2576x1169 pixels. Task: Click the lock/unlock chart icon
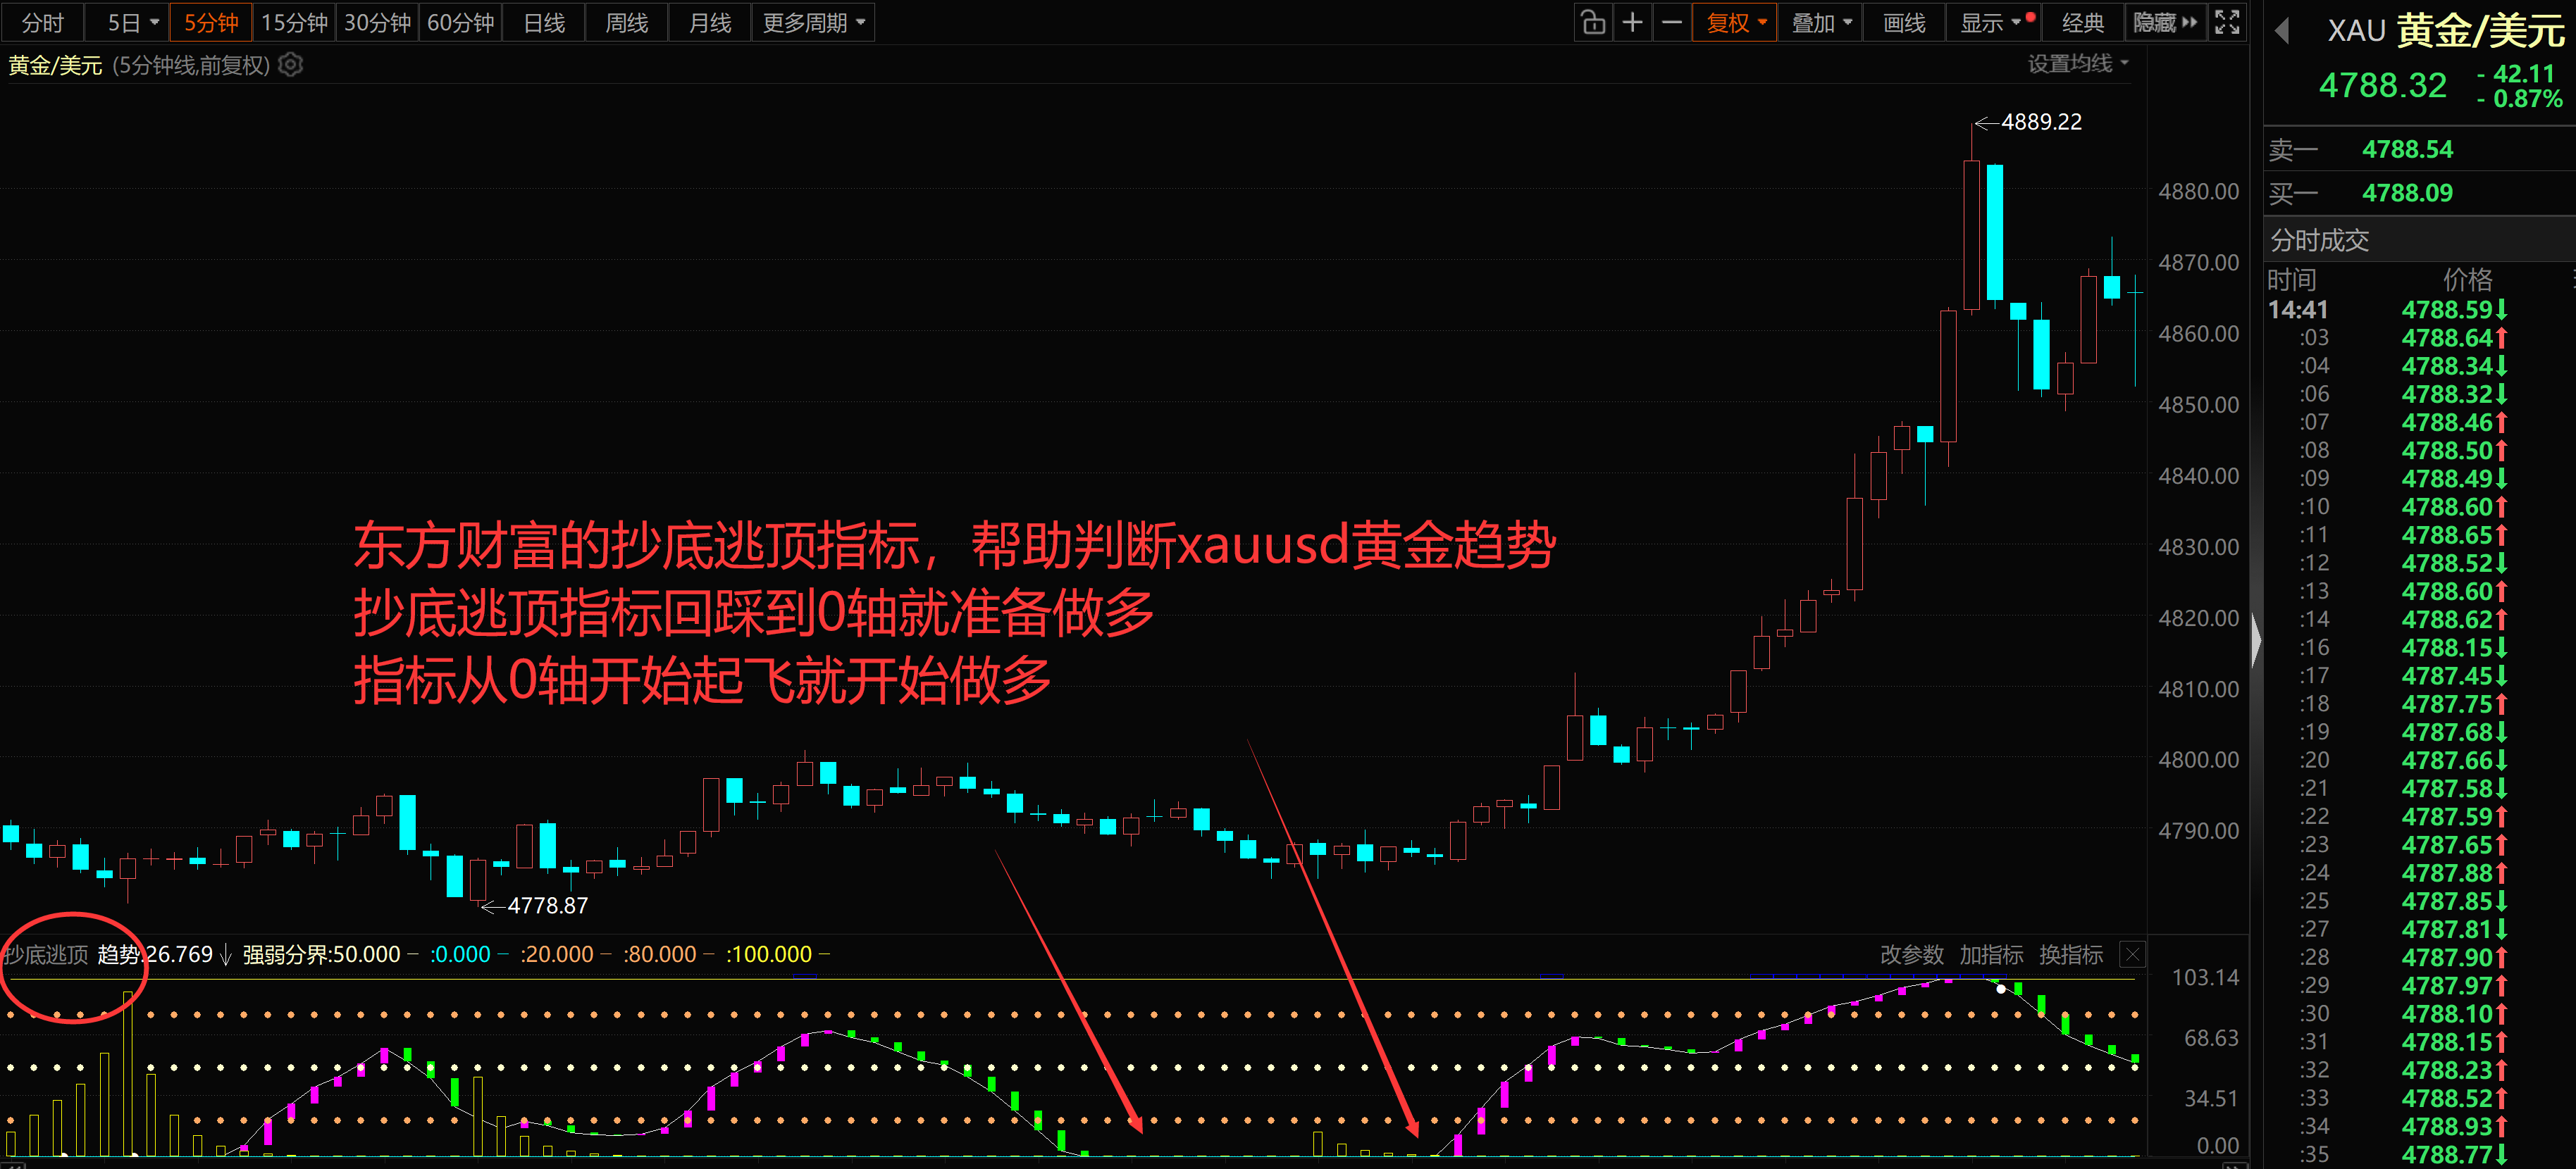pos(1594,22)
